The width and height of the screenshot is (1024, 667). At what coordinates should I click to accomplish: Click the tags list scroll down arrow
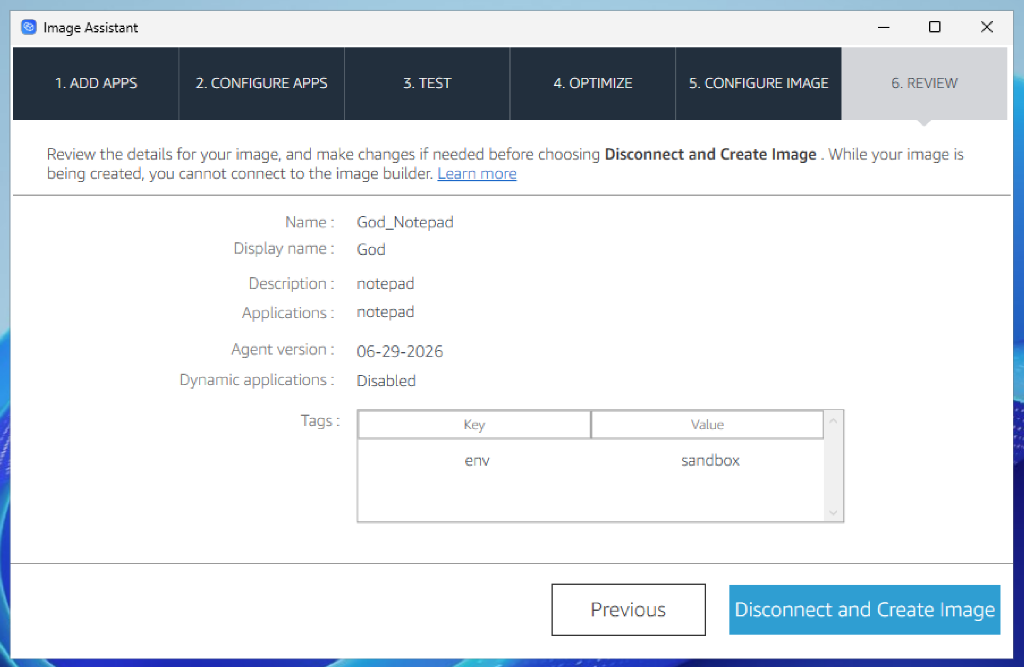(833, 512)
